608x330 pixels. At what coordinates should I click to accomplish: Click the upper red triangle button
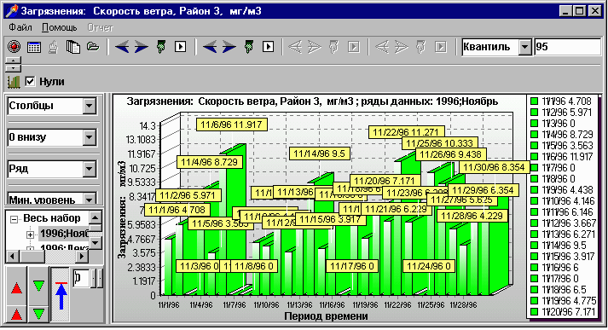coord(16,288)
